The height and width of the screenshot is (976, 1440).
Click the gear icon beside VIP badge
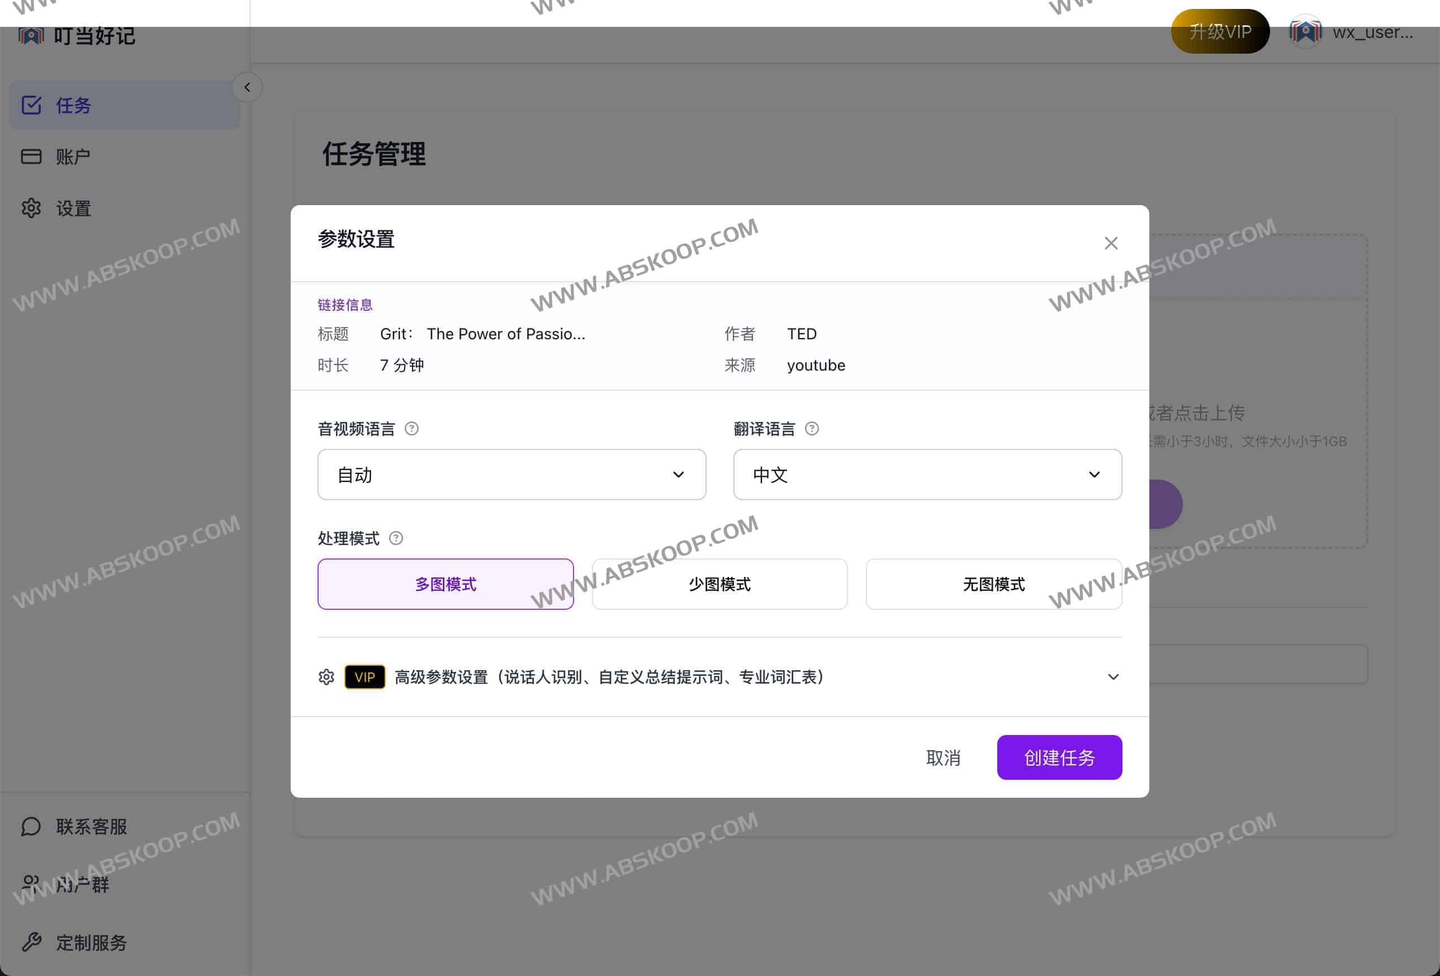click(326, 677)
